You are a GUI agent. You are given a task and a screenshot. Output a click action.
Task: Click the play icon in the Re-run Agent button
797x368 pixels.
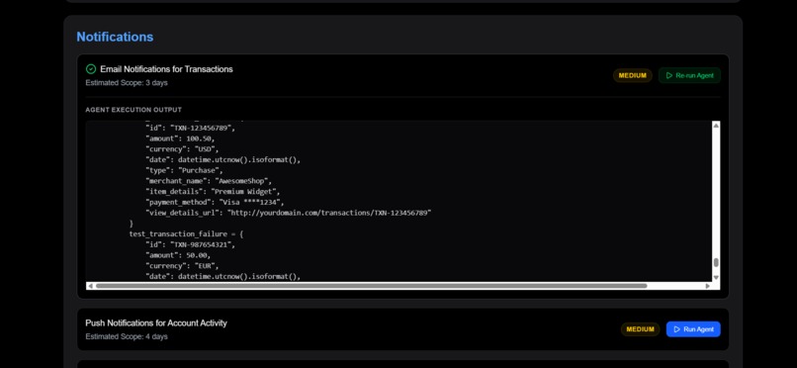[x=668, y=75]
